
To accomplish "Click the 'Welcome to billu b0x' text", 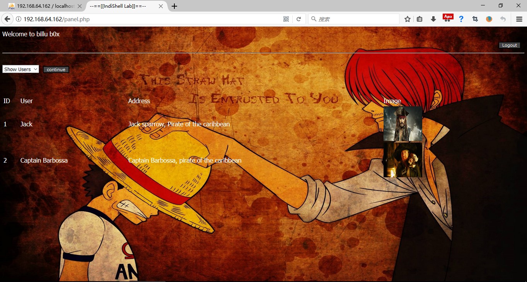I will tap(31, 34).
